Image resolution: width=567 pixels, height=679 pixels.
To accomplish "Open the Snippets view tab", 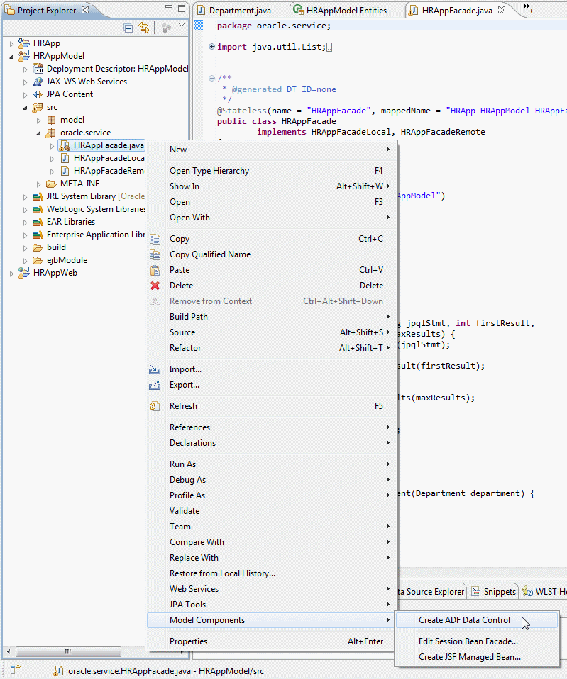I will 494,592.
